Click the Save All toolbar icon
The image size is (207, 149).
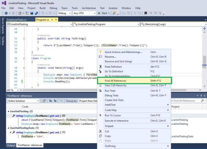tap(36, 13)
